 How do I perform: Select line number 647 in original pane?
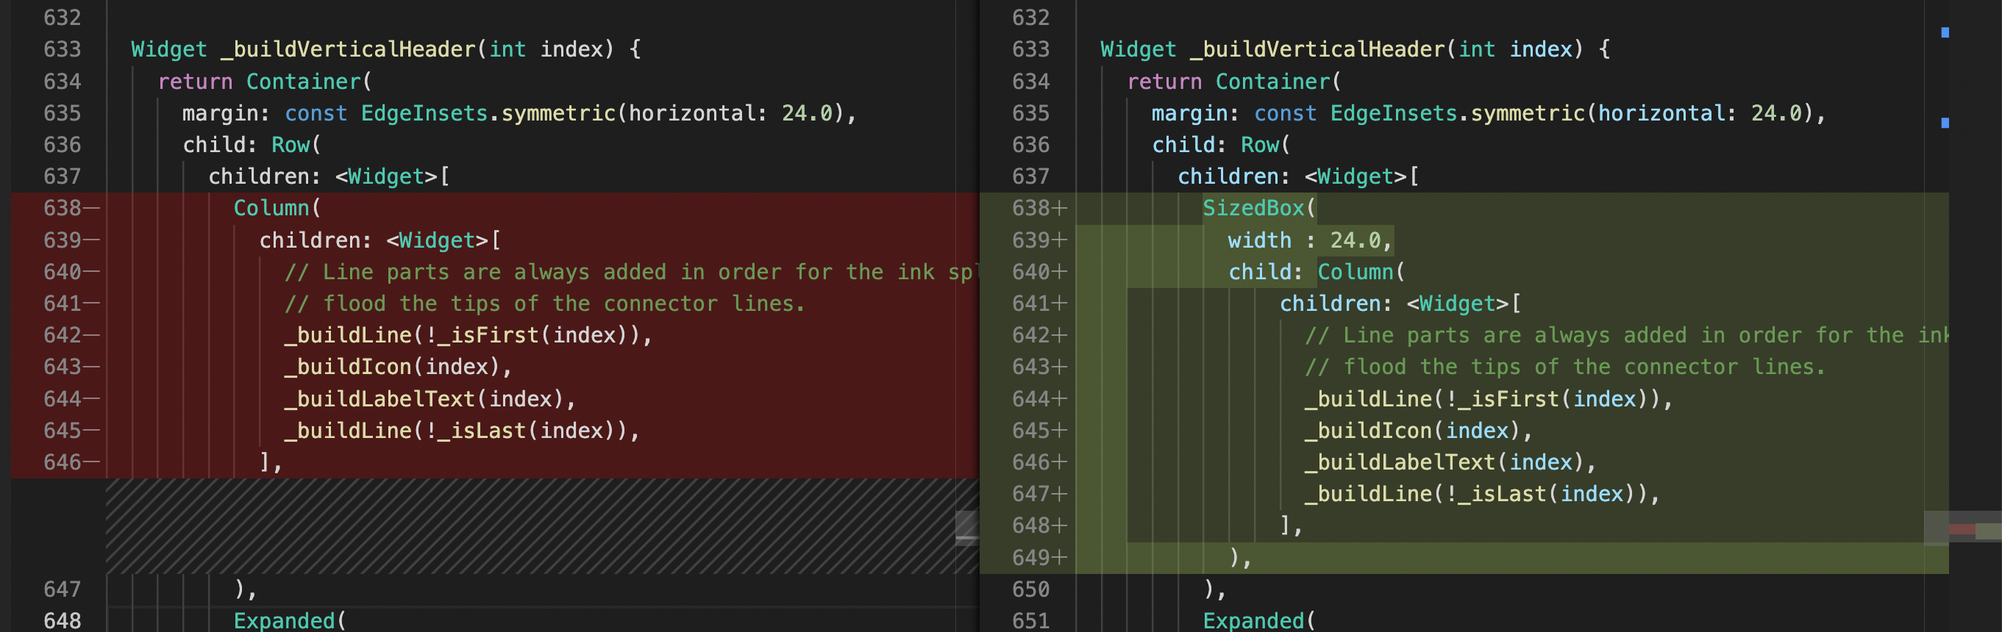[x=63, y=589]
